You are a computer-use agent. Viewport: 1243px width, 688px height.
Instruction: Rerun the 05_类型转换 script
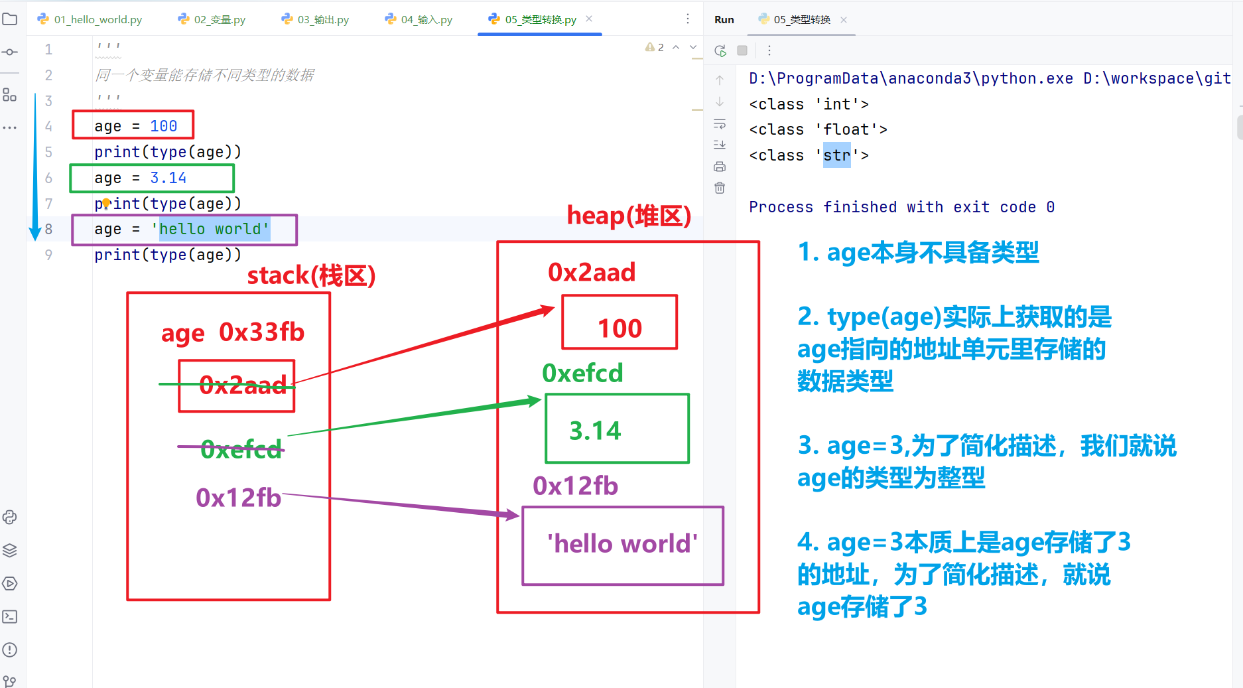[720, 50]
